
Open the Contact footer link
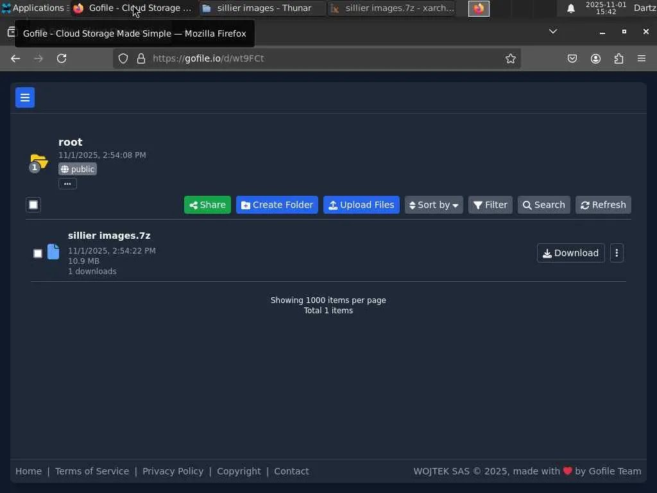click(x=292, y=471)
